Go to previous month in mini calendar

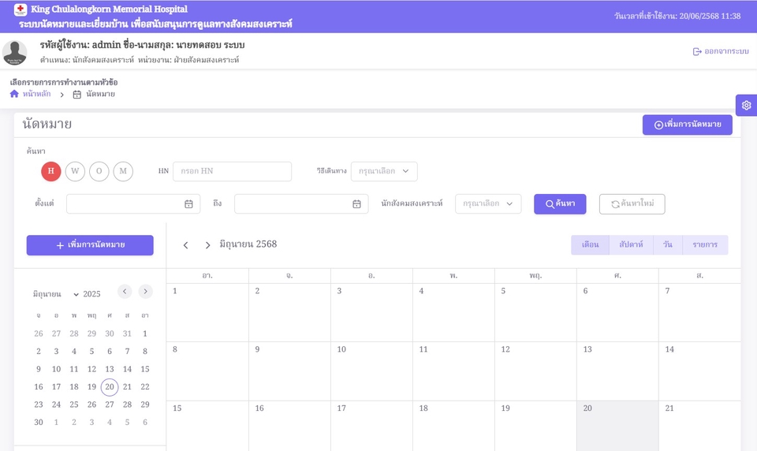pyautogui.click(x=125, y=291)
